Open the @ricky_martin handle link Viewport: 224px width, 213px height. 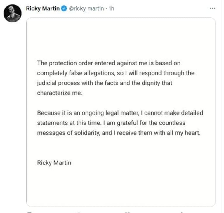86,9
